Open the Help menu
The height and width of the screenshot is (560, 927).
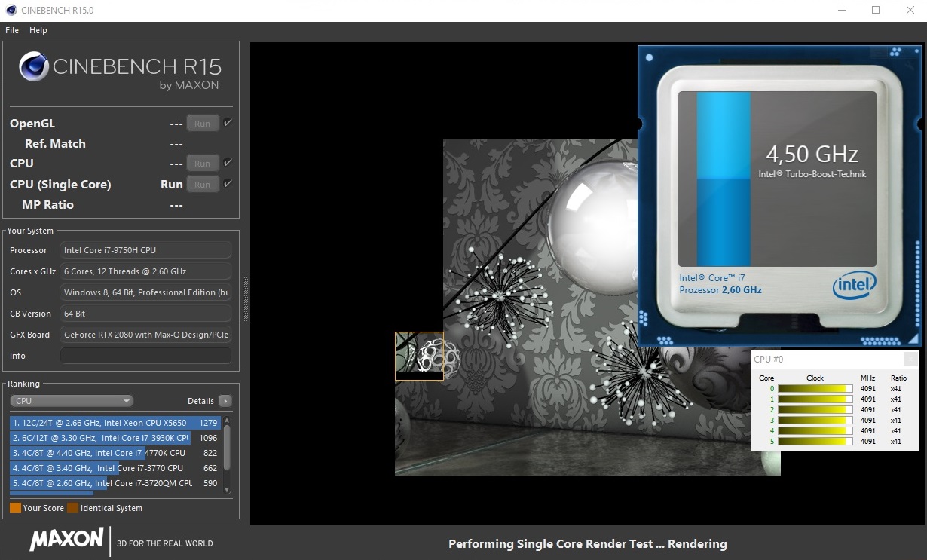tap(38, 30)
